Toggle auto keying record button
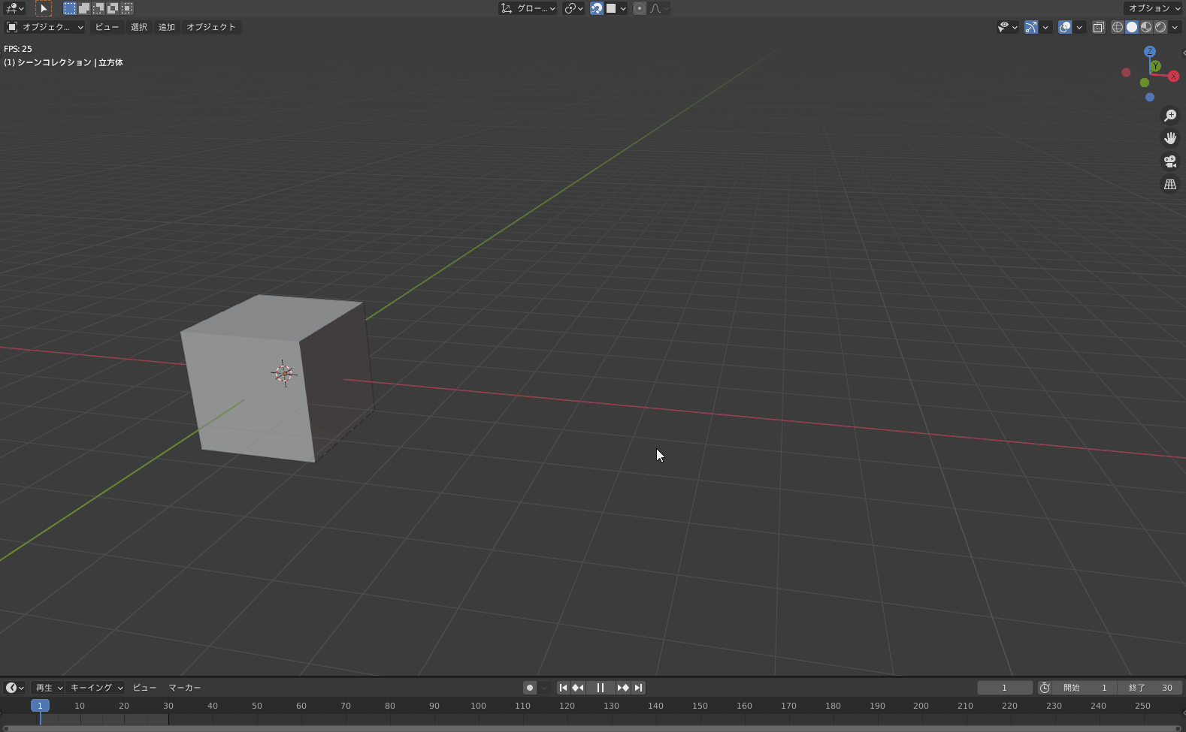 [x=530, y=688]
